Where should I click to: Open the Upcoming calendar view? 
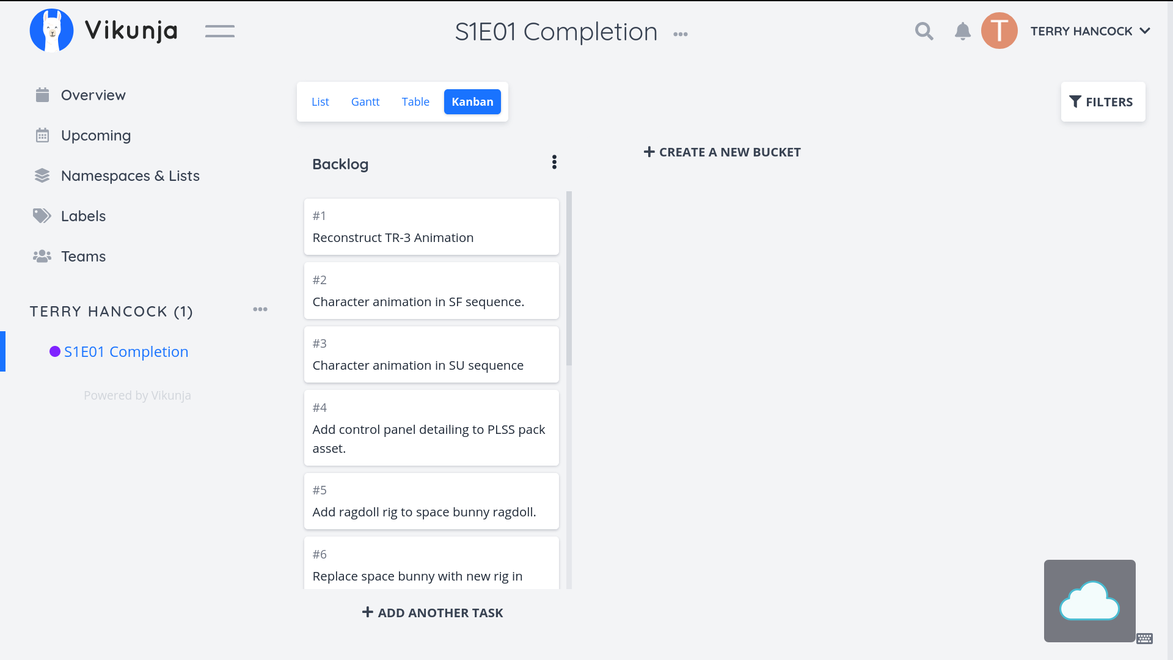[x=95, y=136]
